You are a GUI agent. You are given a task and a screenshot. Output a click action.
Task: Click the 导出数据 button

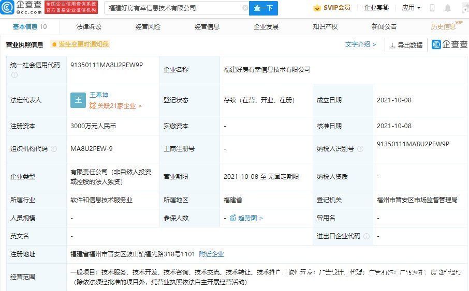[x=406, y=45]
